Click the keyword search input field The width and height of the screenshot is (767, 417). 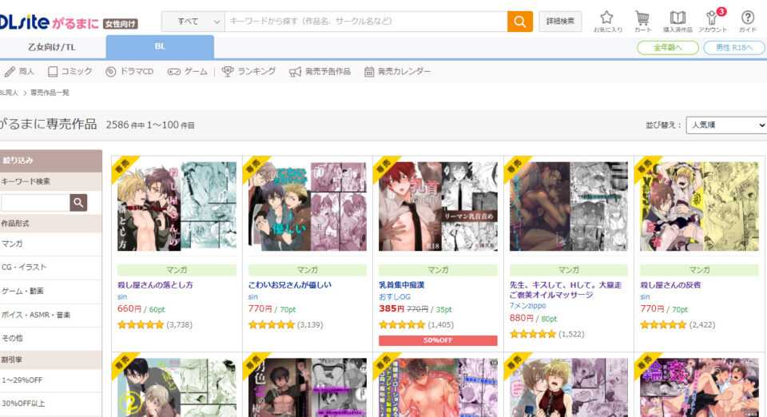click(366, 22)
